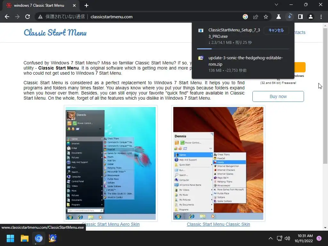328x246 pixels.
Task: Click the sonic rom zip file icon
Action: tap(201, 58)
